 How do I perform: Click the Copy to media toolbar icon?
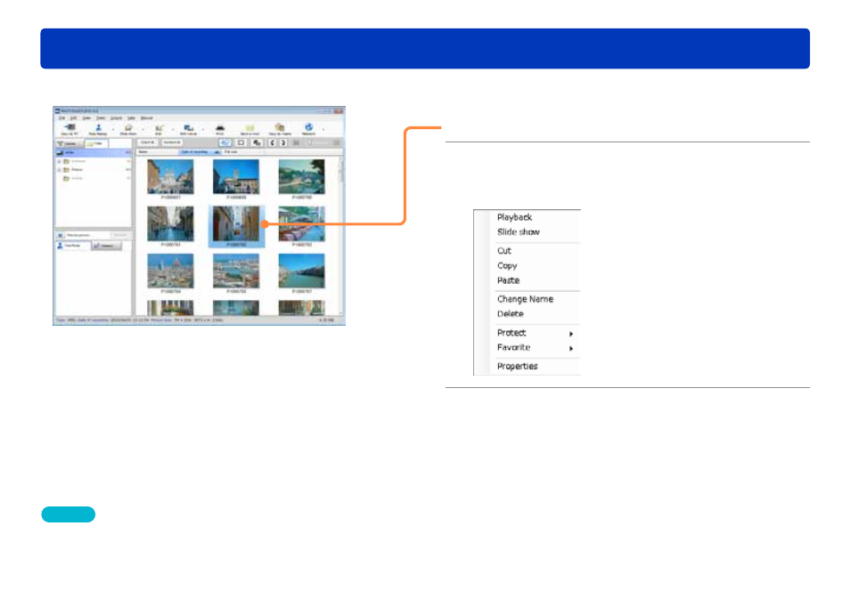pyautogui.click(x=280, y=129)
